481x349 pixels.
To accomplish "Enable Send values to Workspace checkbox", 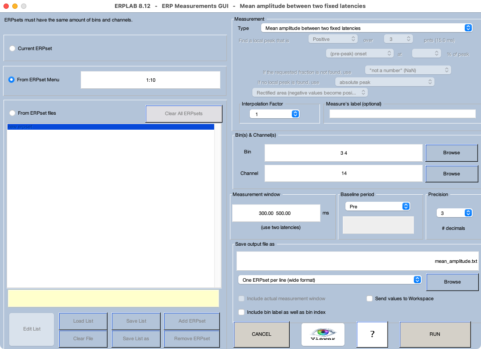I will click(370, 298).
